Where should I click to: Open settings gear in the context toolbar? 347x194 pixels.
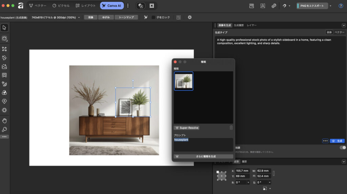click(189, 17)
